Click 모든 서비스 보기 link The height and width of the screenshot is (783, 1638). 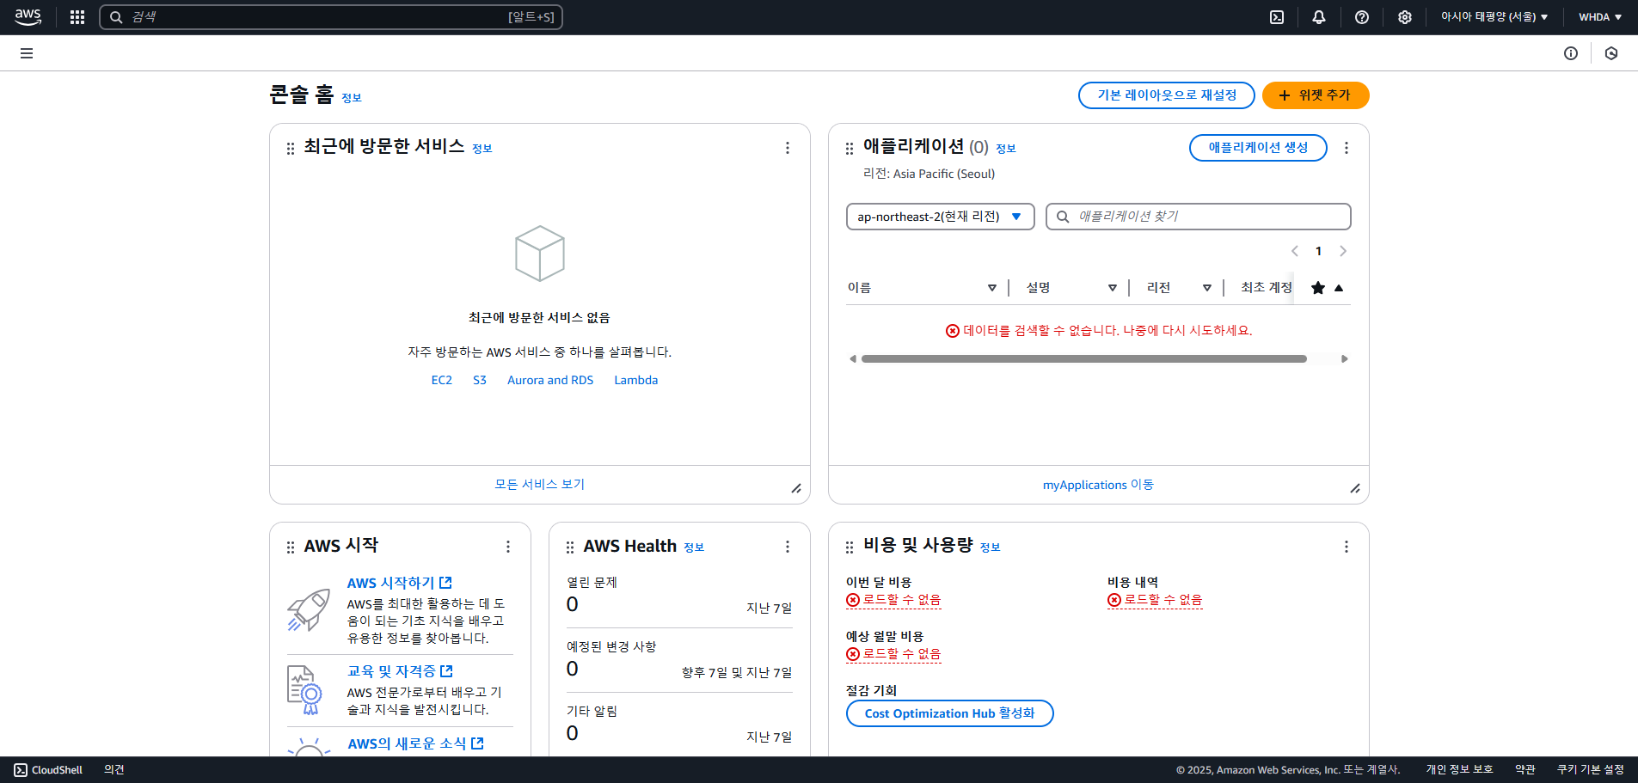click(539, 484)
